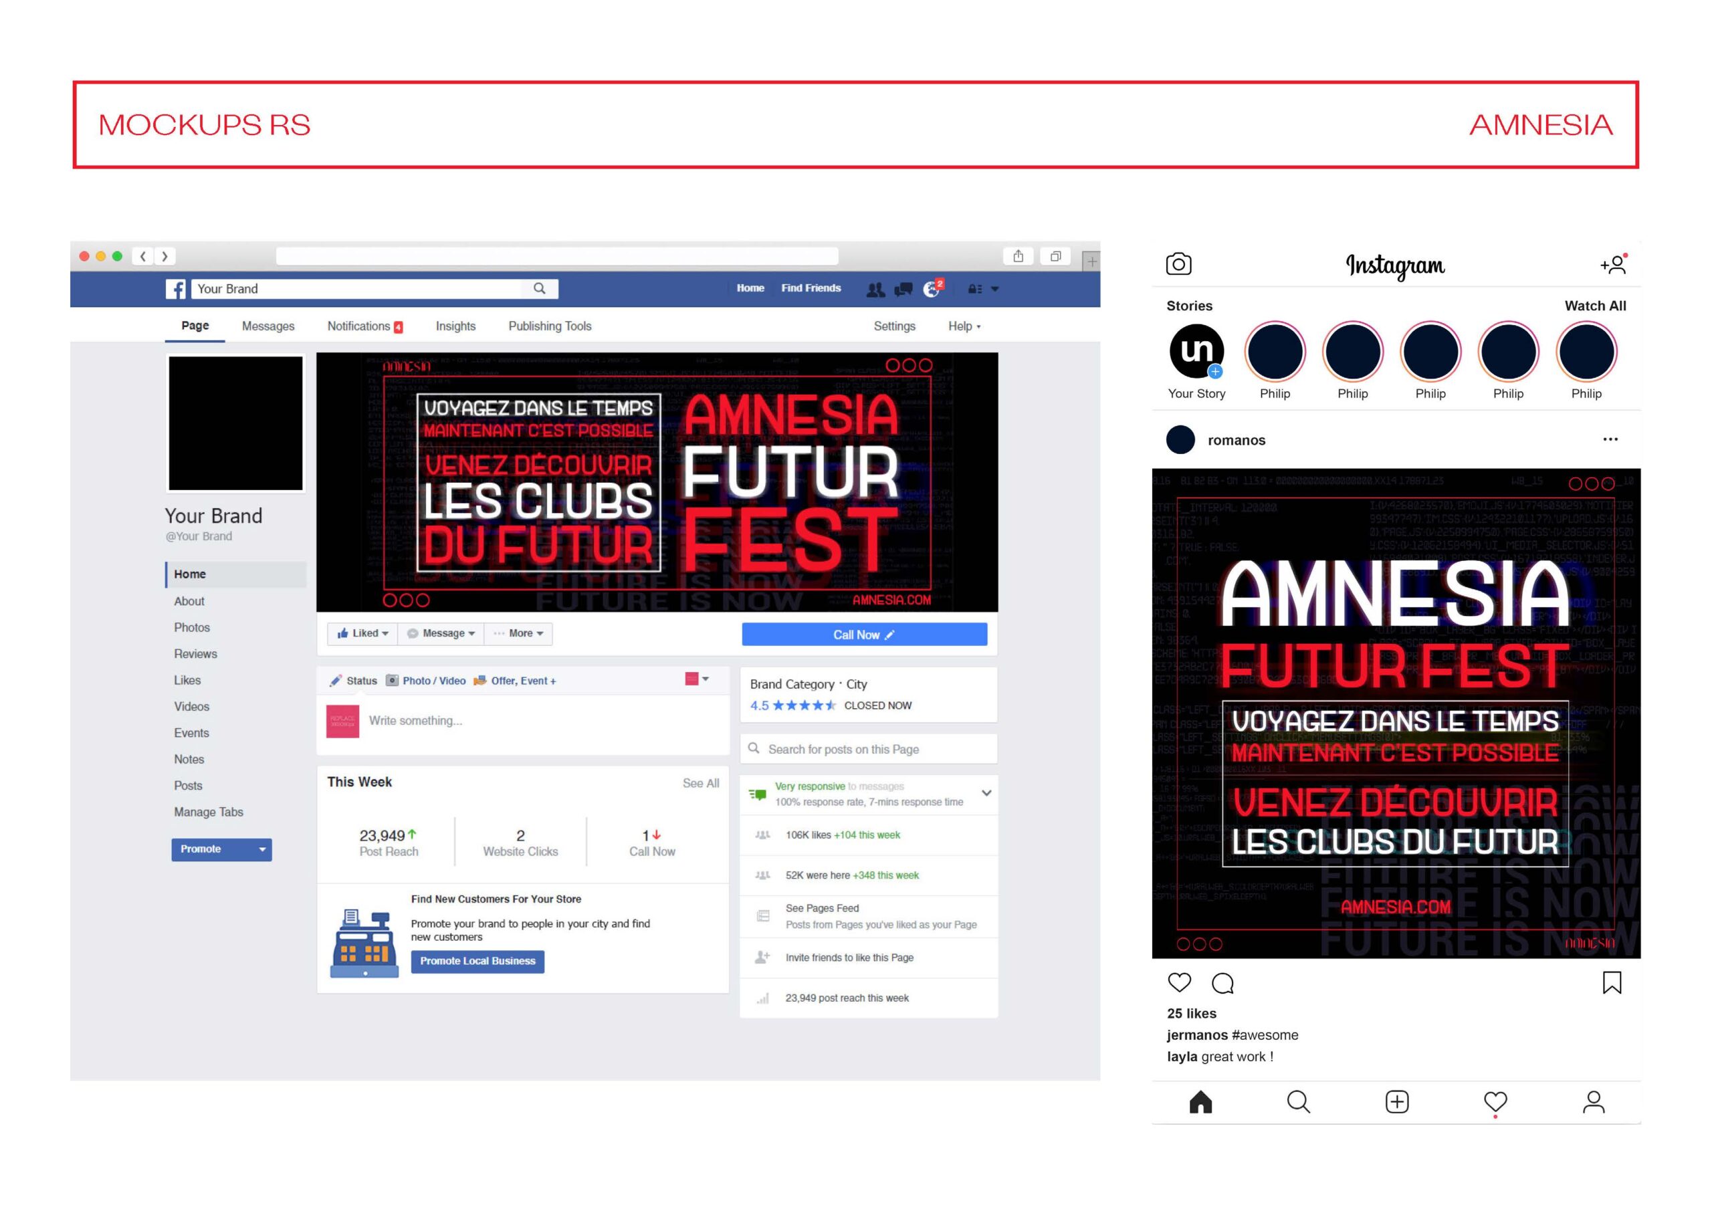Switch to Page tab
Viewport: 1712px width, 1211px height.
pyautogui.click(x=195, y=326)
